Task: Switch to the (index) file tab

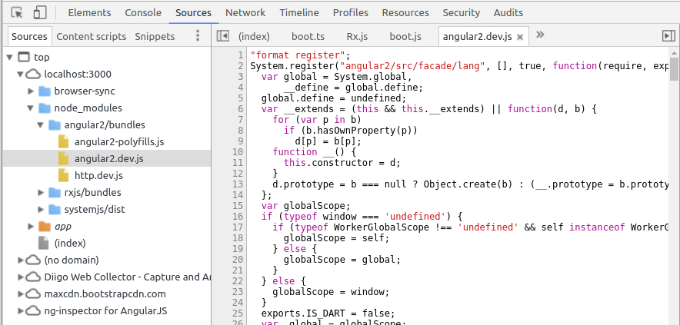Action: tap(254, 36)
